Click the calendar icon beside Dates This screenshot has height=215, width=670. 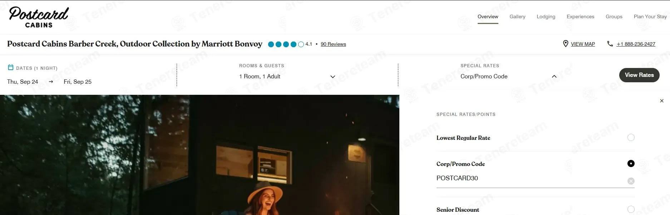coord(11,67)
